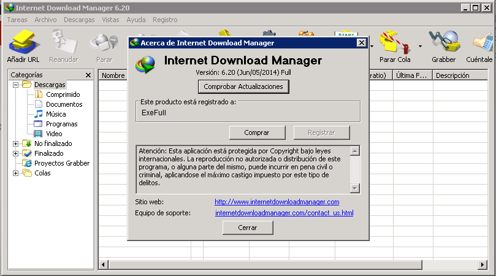Collapse the Descargas tree node

point(15,85)
